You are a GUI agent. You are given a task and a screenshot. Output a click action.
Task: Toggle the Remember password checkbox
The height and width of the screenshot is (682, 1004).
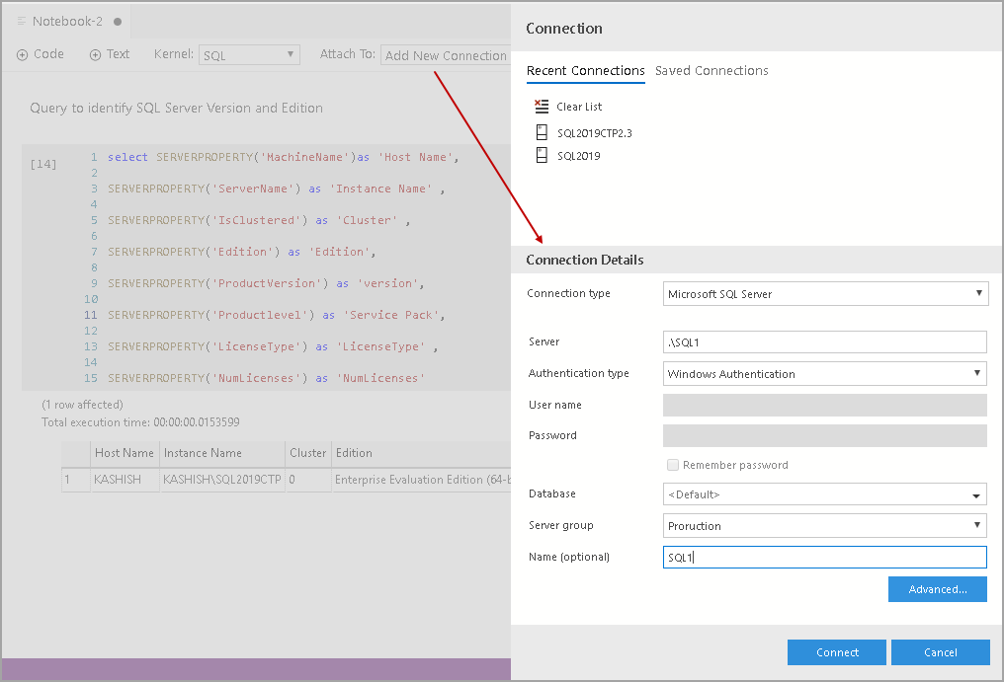(x=673, y=465)
